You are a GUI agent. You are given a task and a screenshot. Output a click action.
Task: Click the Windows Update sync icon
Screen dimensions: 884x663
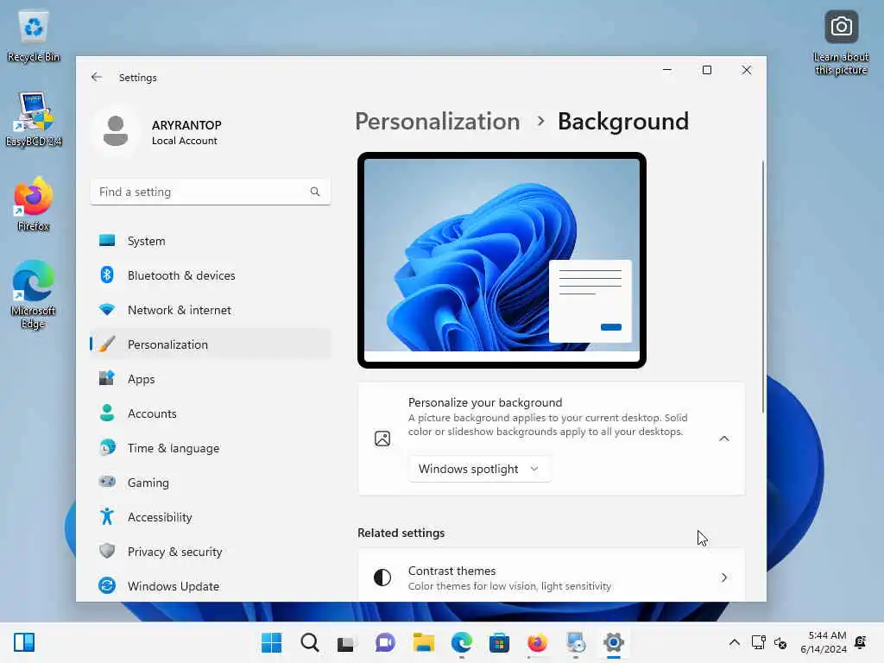click(x=107, y=586)
